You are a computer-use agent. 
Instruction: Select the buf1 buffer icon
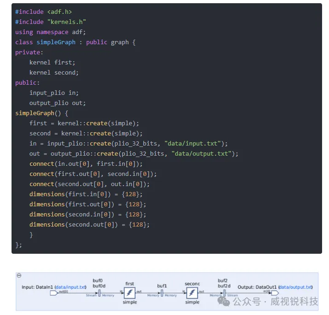[162, 293]
